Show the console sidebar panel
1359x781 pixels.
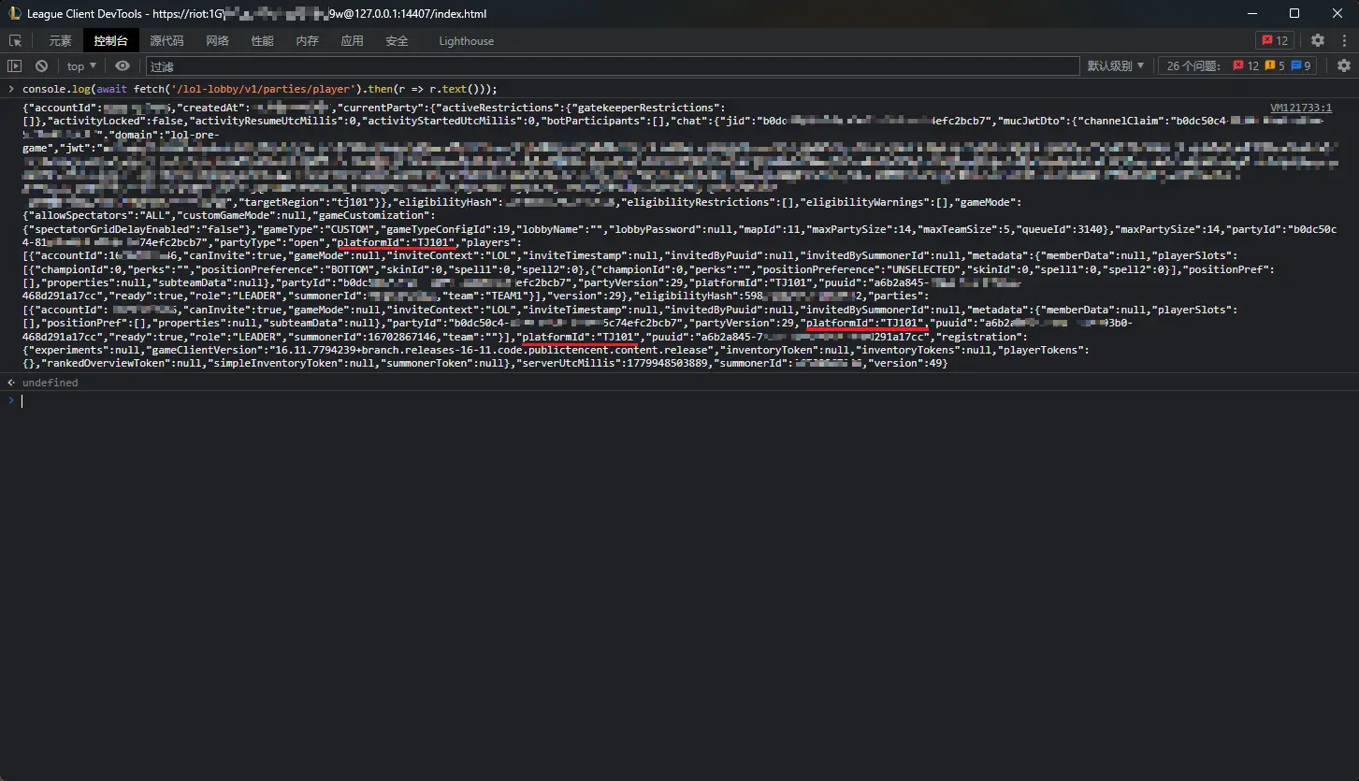[x=14, y=66]
